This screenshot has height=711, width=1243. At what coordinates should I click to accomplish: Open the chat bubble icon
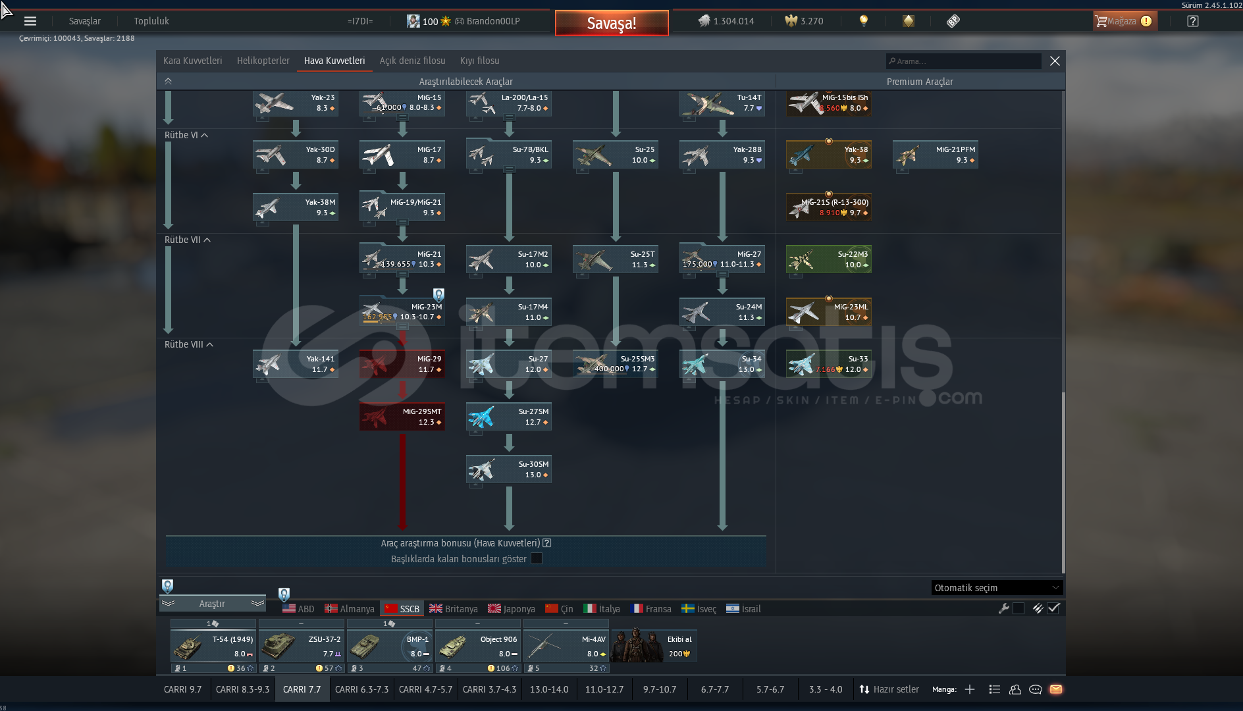coord(1036,689)
